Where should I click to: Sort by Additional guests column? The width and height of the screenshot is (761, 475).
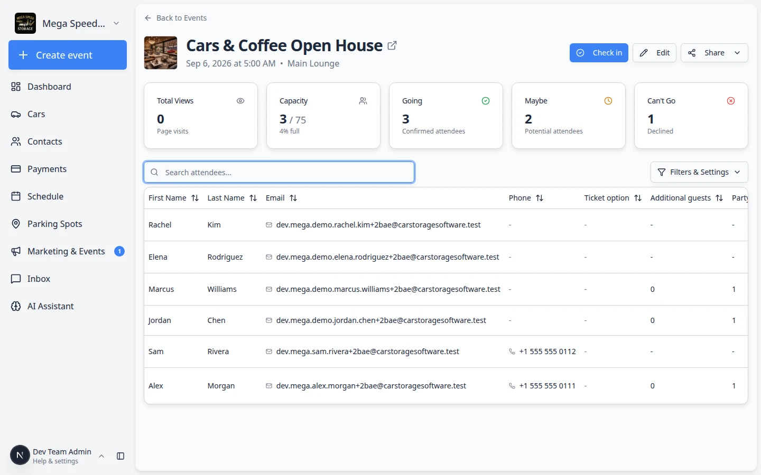[x=719, y=198]
